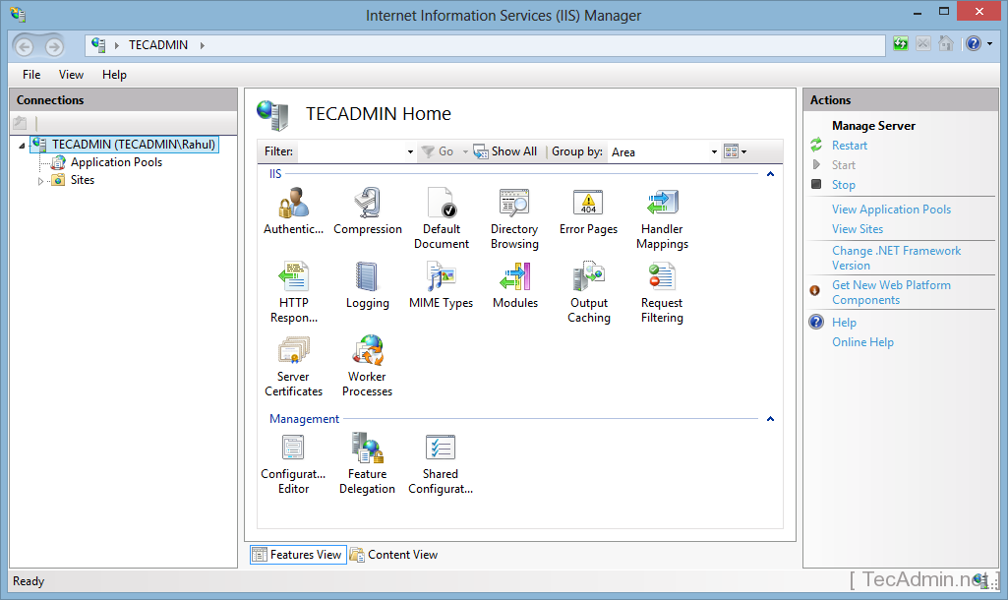Open the Filter dropdown arrow
This screenshot has width=1008, height=600.
(x=410, y=151)
